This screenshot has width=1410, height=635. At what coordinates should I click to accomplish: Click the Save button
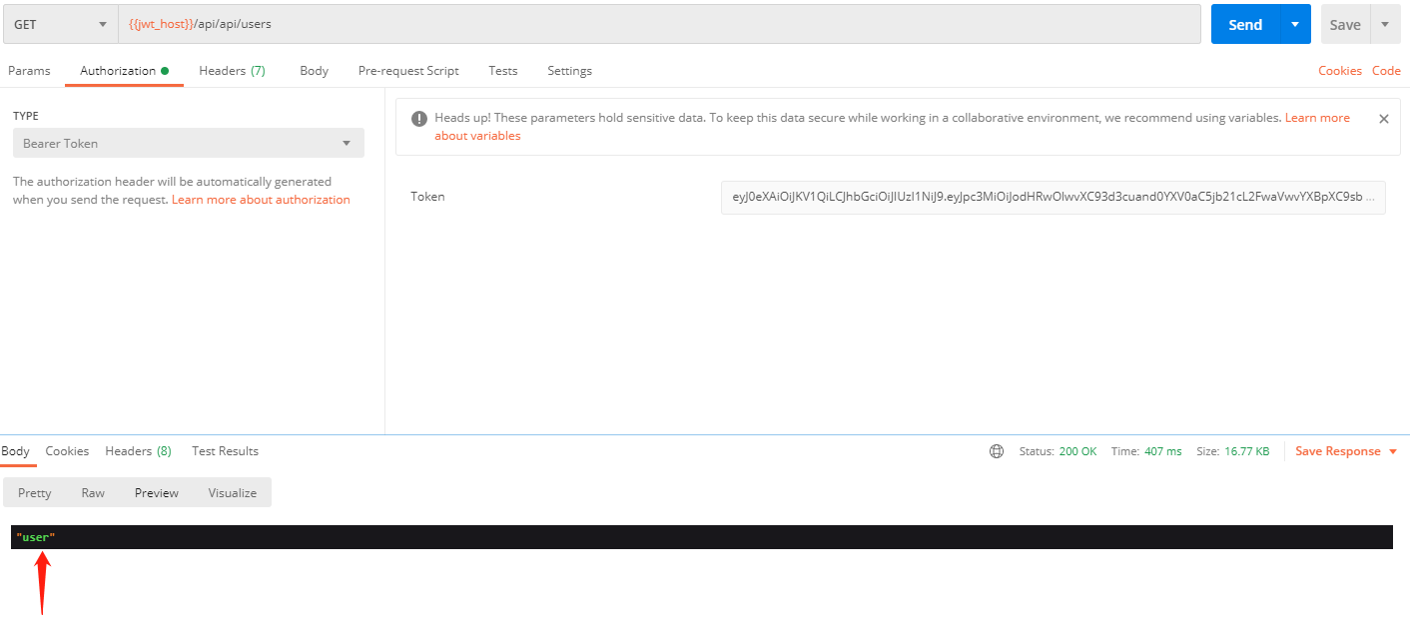pyautogui.click(x=1345, y=24)
